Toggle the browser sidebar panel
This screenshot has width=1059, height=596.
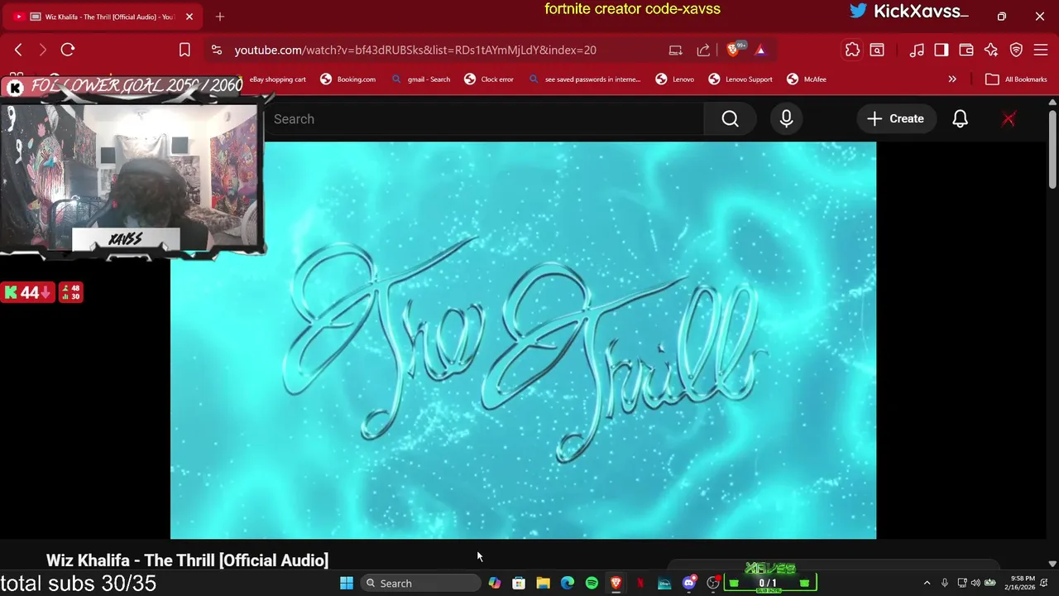pyautogui.click(x=942, y=50)
